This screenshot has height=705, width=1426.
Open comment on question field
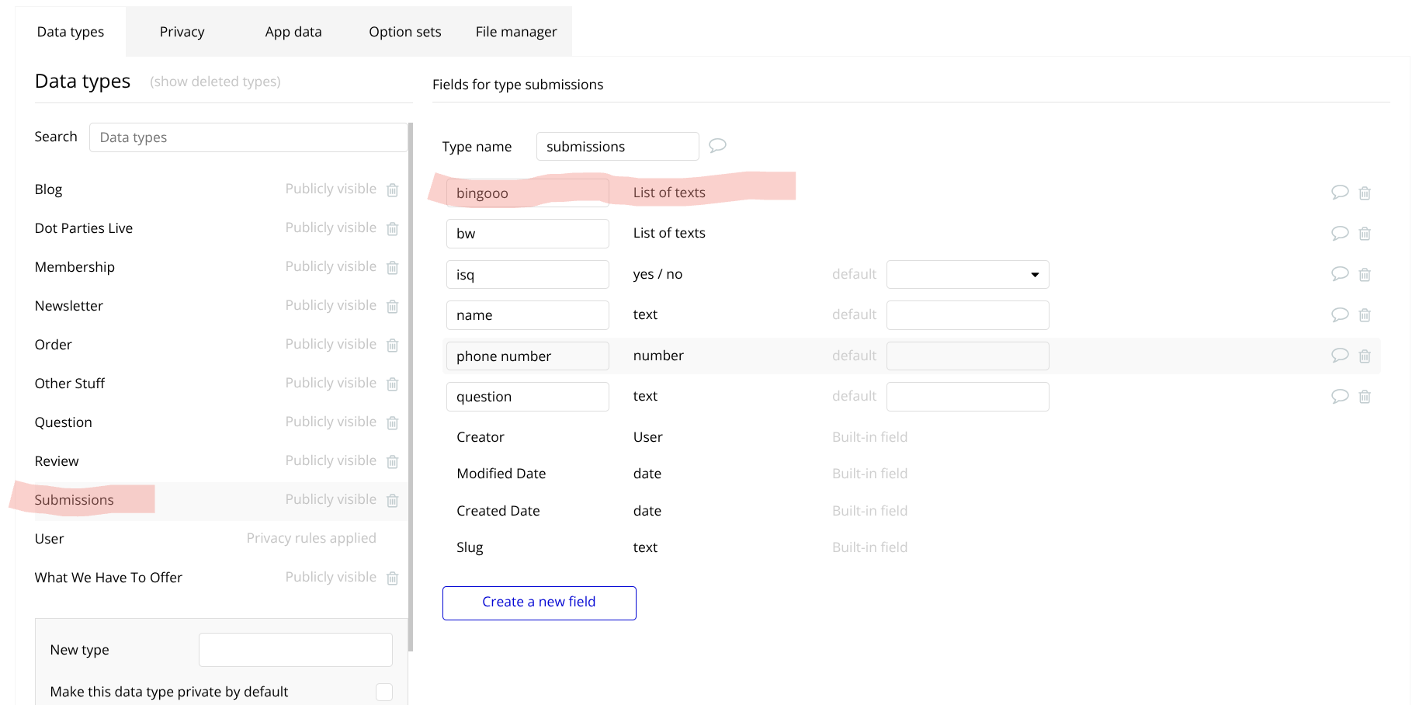click(1340, 396)
